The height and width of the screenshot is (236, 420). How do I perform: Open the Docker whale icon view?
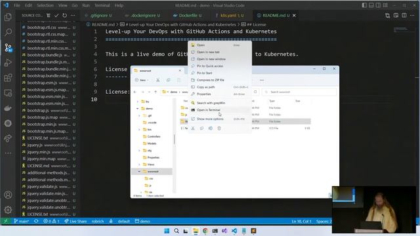click(x=8, y=108)
